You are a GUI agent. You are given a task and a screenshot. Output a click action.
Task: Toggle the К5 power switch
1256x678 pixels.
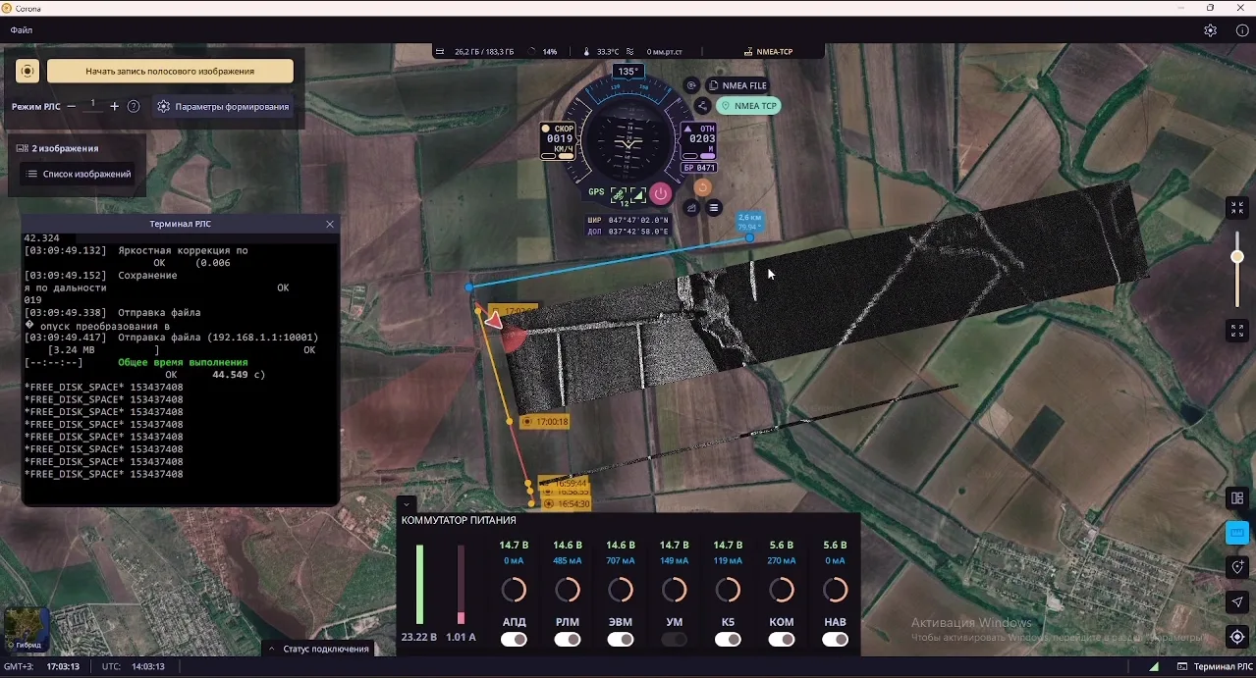(728, 640)
